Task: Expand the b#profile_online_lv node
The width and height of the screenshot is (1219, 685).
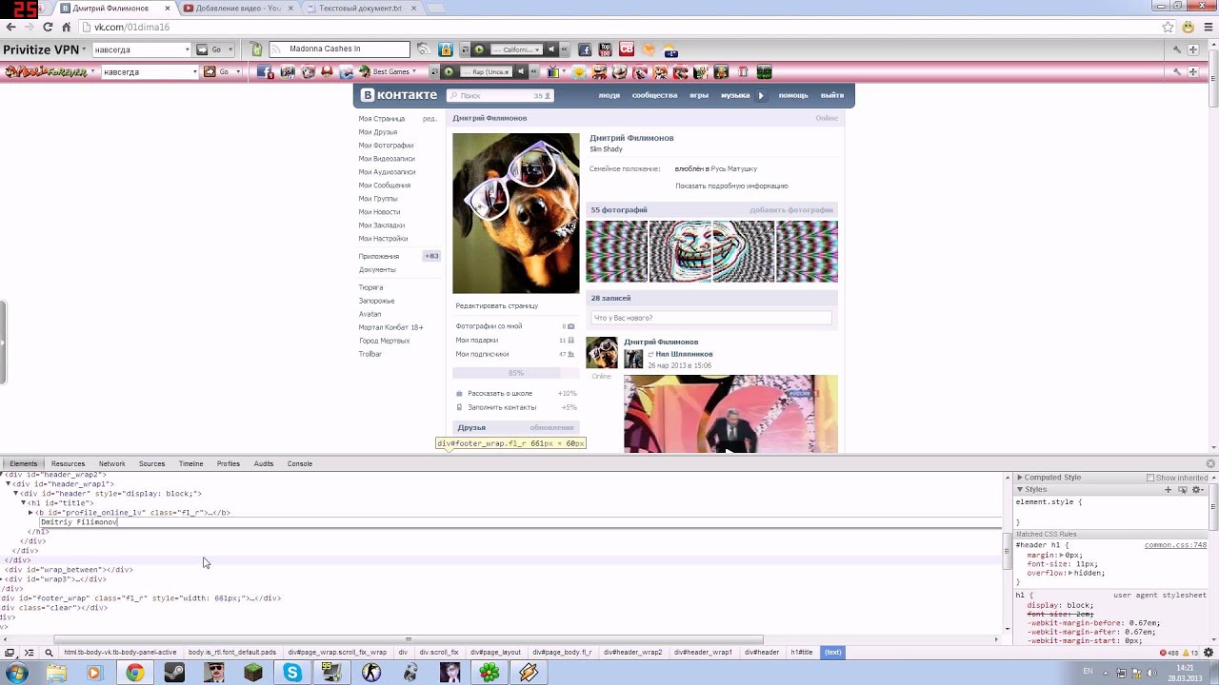Action: click(30, 513)
